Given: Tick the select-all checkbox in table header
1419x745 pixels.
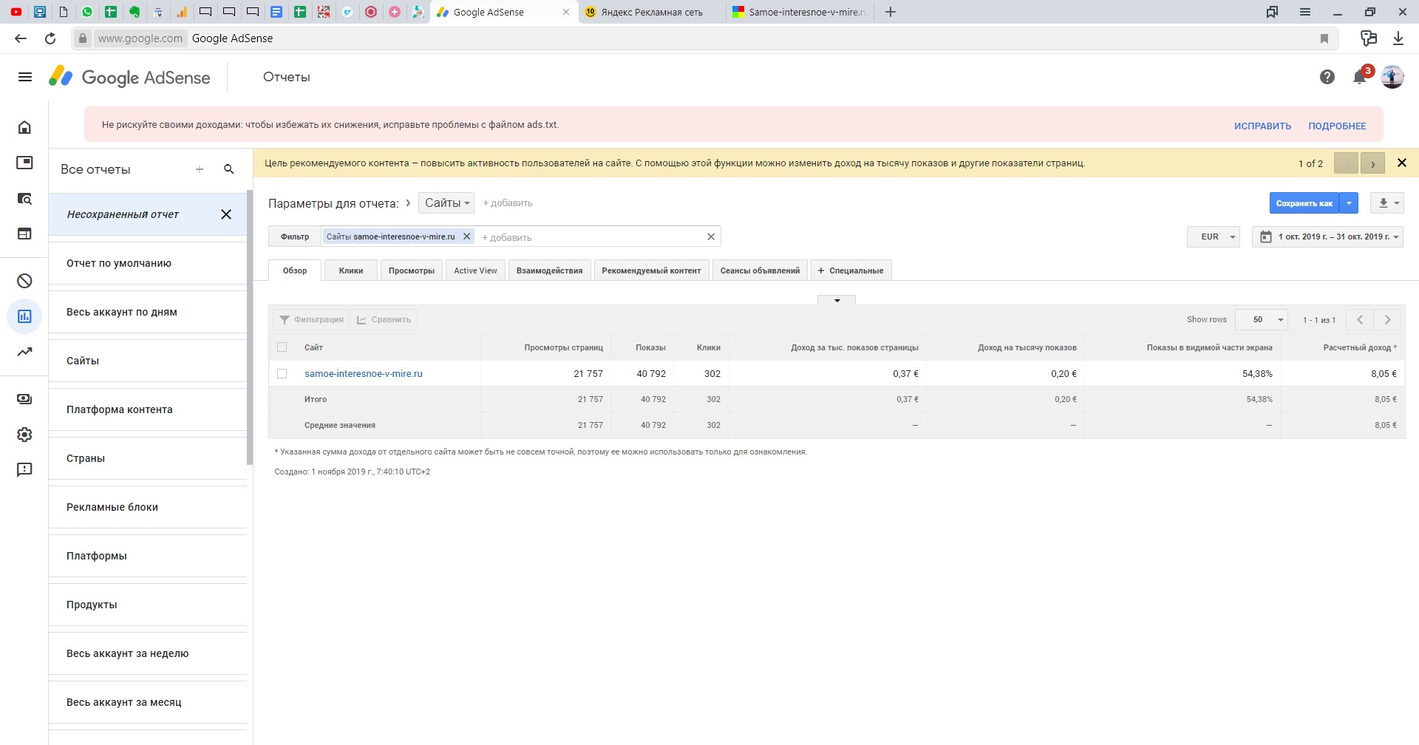Looking at the screenshot, I should click(282, 347).
